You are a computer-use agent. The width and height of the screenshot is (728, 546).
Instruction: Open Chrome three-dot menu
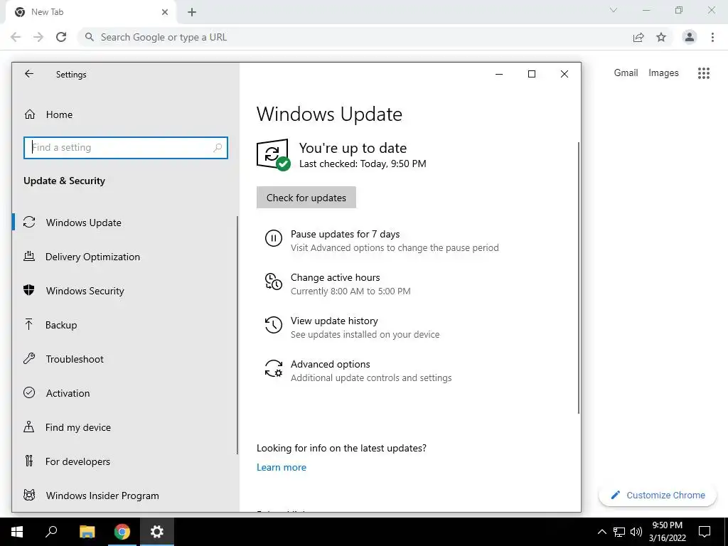click(712, 37)
